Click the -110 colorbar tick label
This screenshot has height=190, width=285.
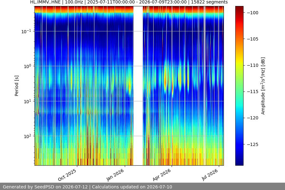tap(253, 65)
